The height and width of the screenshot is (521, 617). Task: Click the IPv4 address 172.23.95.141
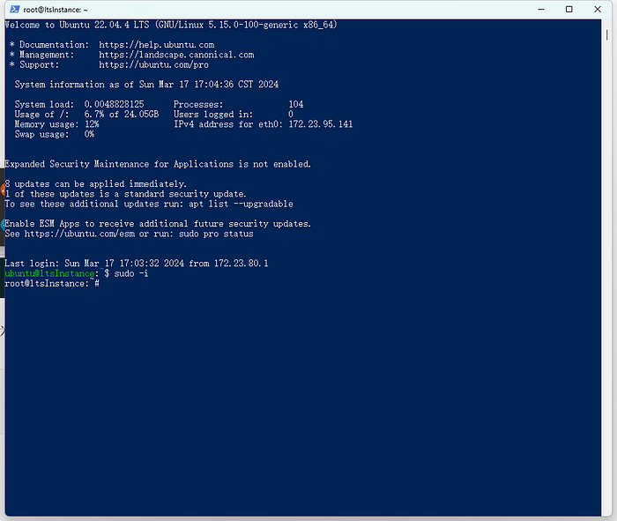(x=321, y=124)
